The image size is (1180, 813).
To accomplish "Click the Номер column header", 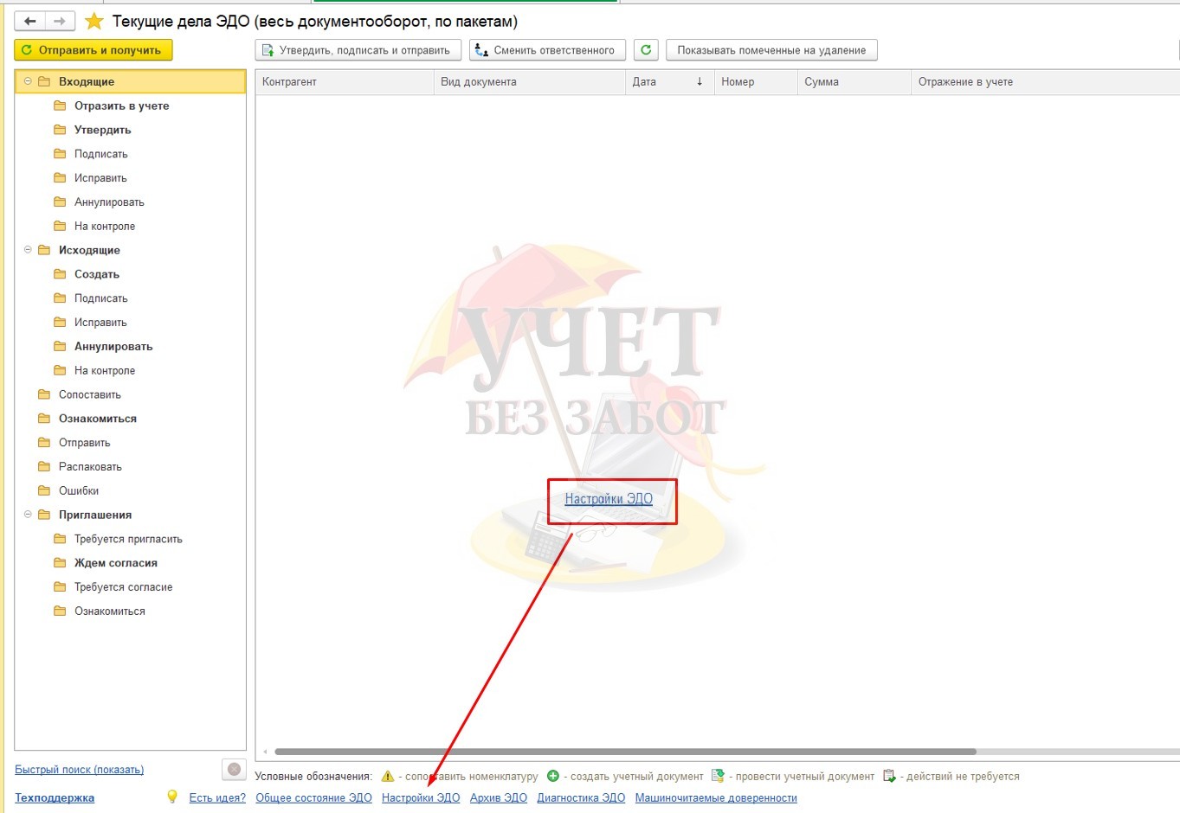I will tap(756, 82).
